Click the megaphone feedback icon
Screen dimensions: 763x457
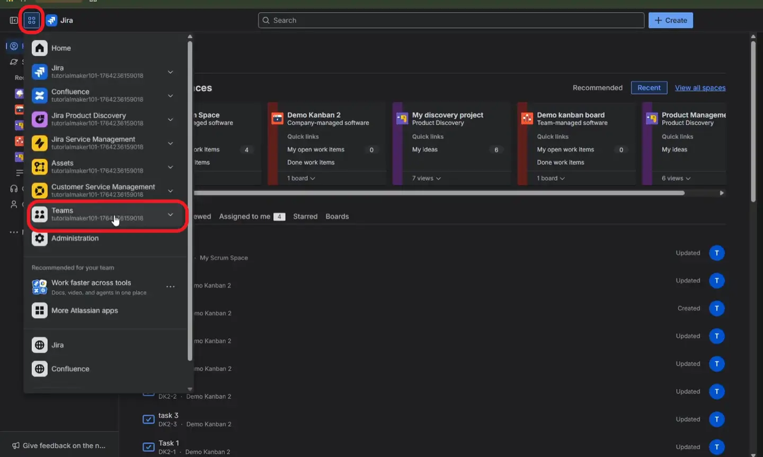pyautogui.click(x=16, y=445)
